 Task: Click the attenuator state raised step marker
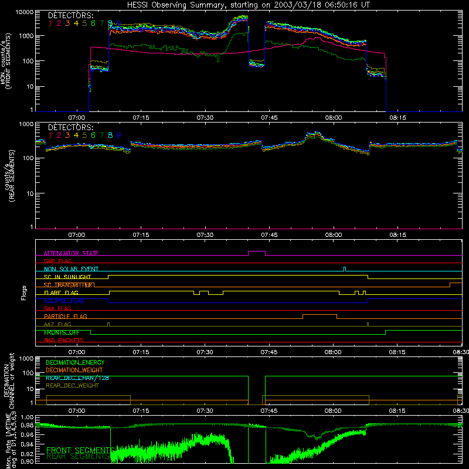(x=257, y=253)
